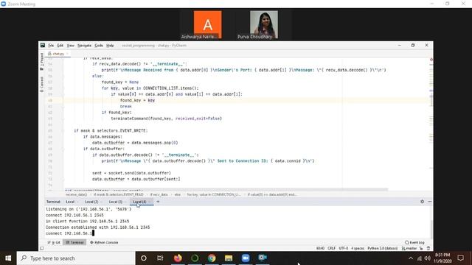Open terminal panel settings gear
This screenshot has height=265, width=472.
coord(422,202)
